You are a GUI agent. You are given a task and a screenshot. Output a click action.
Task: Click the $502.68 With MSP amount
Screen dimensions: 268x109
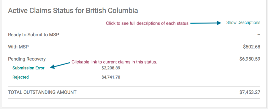(252, 47)
